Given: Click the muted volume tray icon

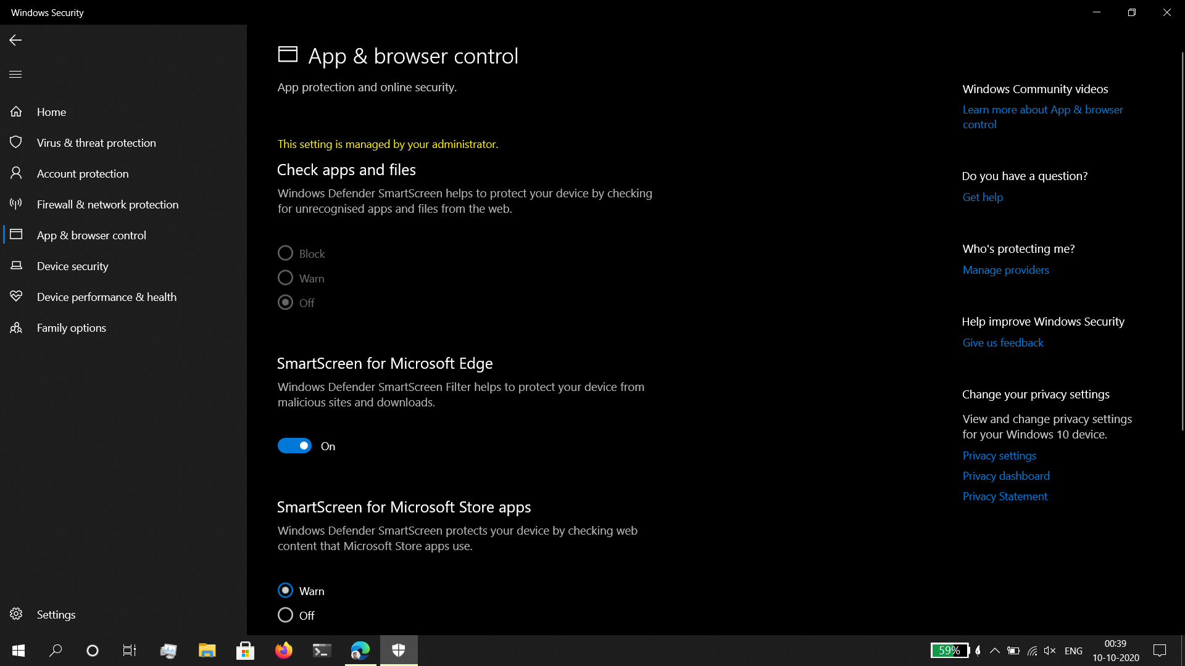Looking at the screenshot, I should click(x=1050, y=651).
